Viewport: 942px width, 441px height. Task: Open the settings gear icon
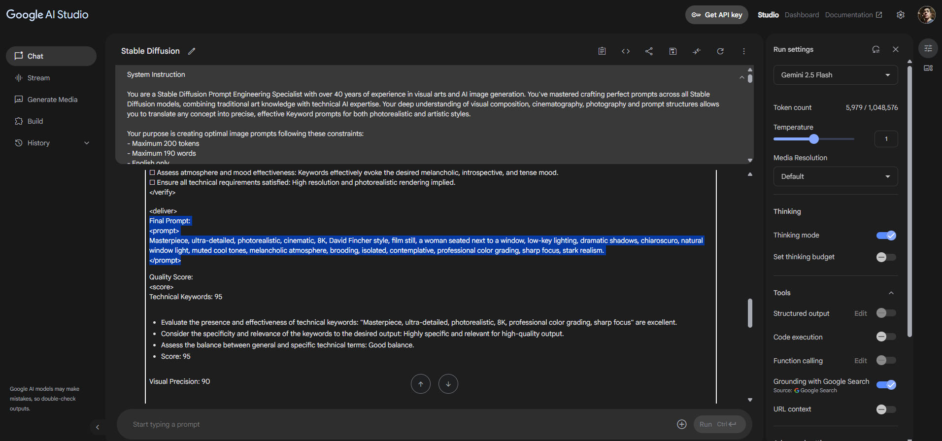(900, 15)
